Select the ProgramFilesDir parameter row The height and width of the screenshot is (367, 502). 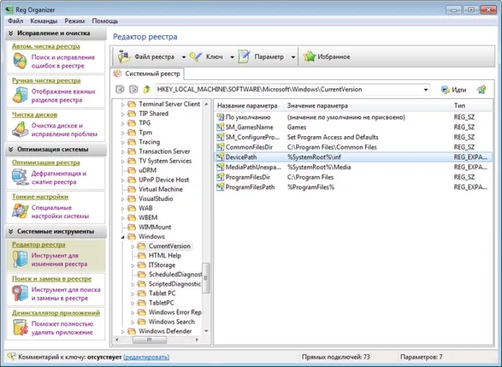point(353,177)
